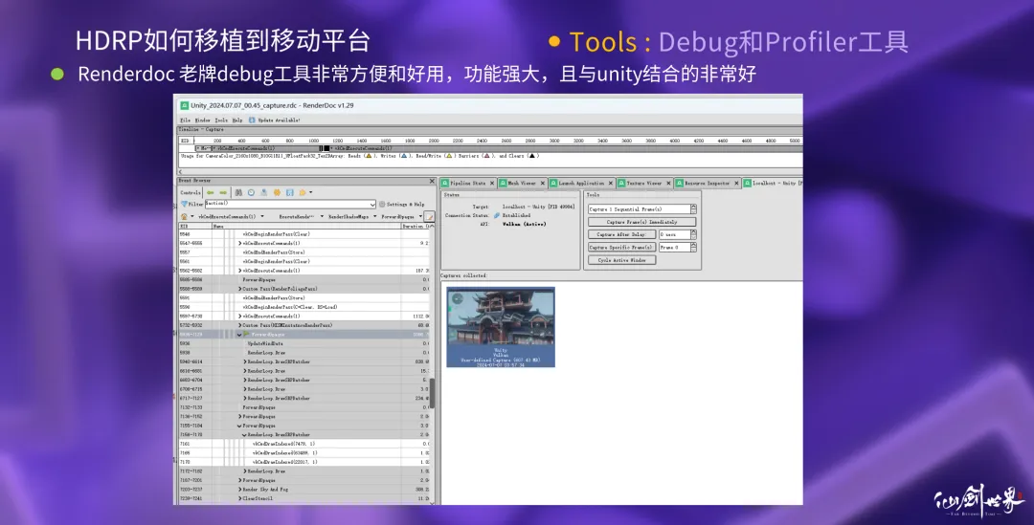Click the clock time durations icon
1034x525 pixels.
pyautogui.click(x=251, y=192)
